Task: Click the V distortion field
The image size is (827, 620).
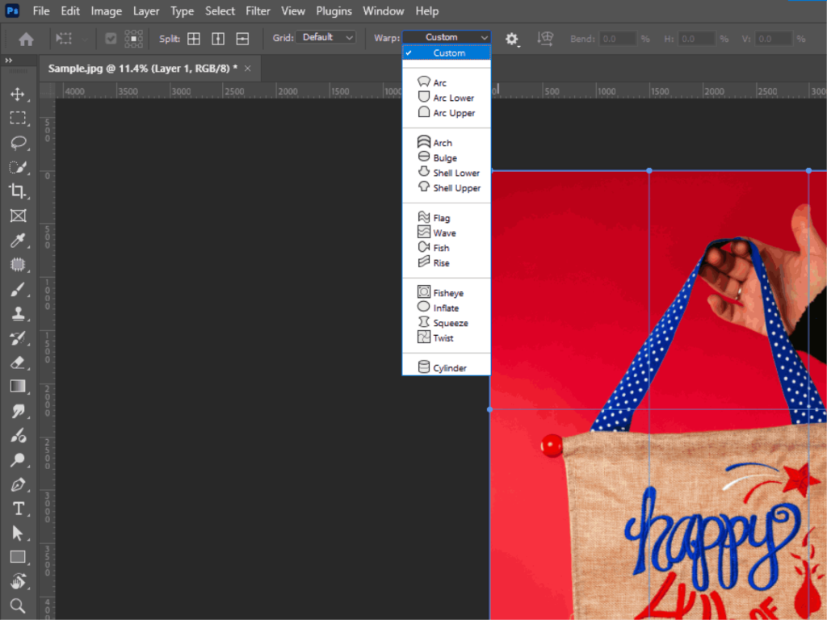Action: point(773,39)
